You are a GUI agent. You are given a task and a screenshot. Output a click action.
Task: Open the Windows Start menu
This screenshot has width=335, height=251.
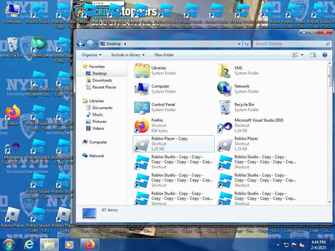9,244
